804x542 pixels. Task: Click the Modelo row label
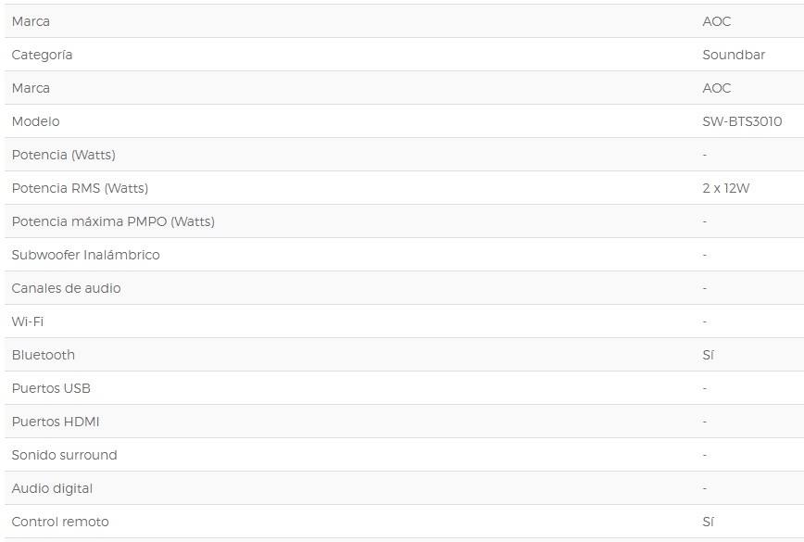click(x=35, y=121)
